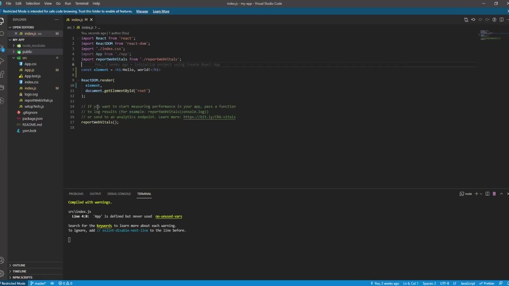Open previous revision GitLens icon

point(473,20)
